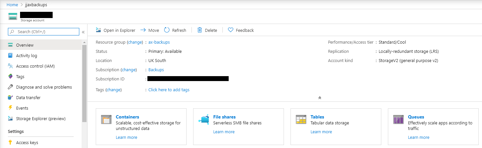Click the storage account header icon

[x=13, y=16]
